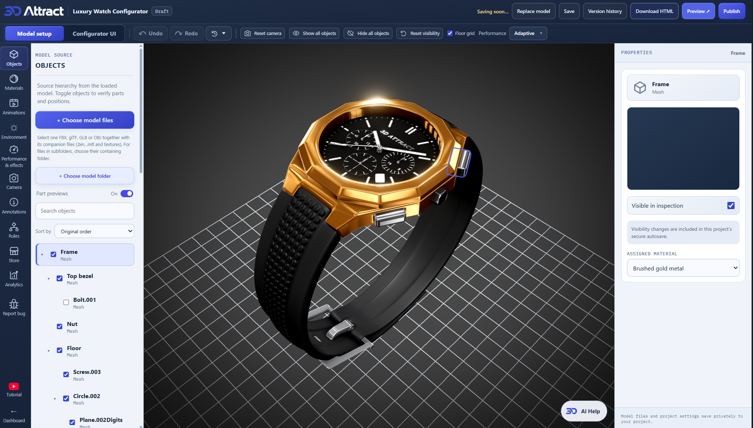Click the Choose model files button
753x428 pixels.
85,120
